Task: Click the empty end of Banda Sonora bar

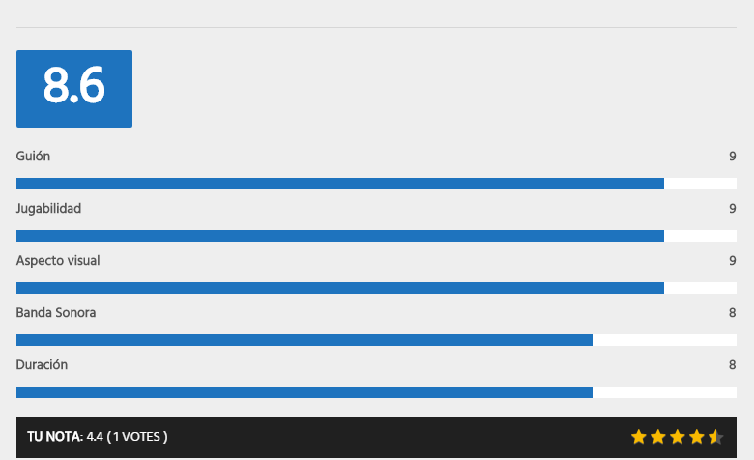Action: [x=664, y=340]
